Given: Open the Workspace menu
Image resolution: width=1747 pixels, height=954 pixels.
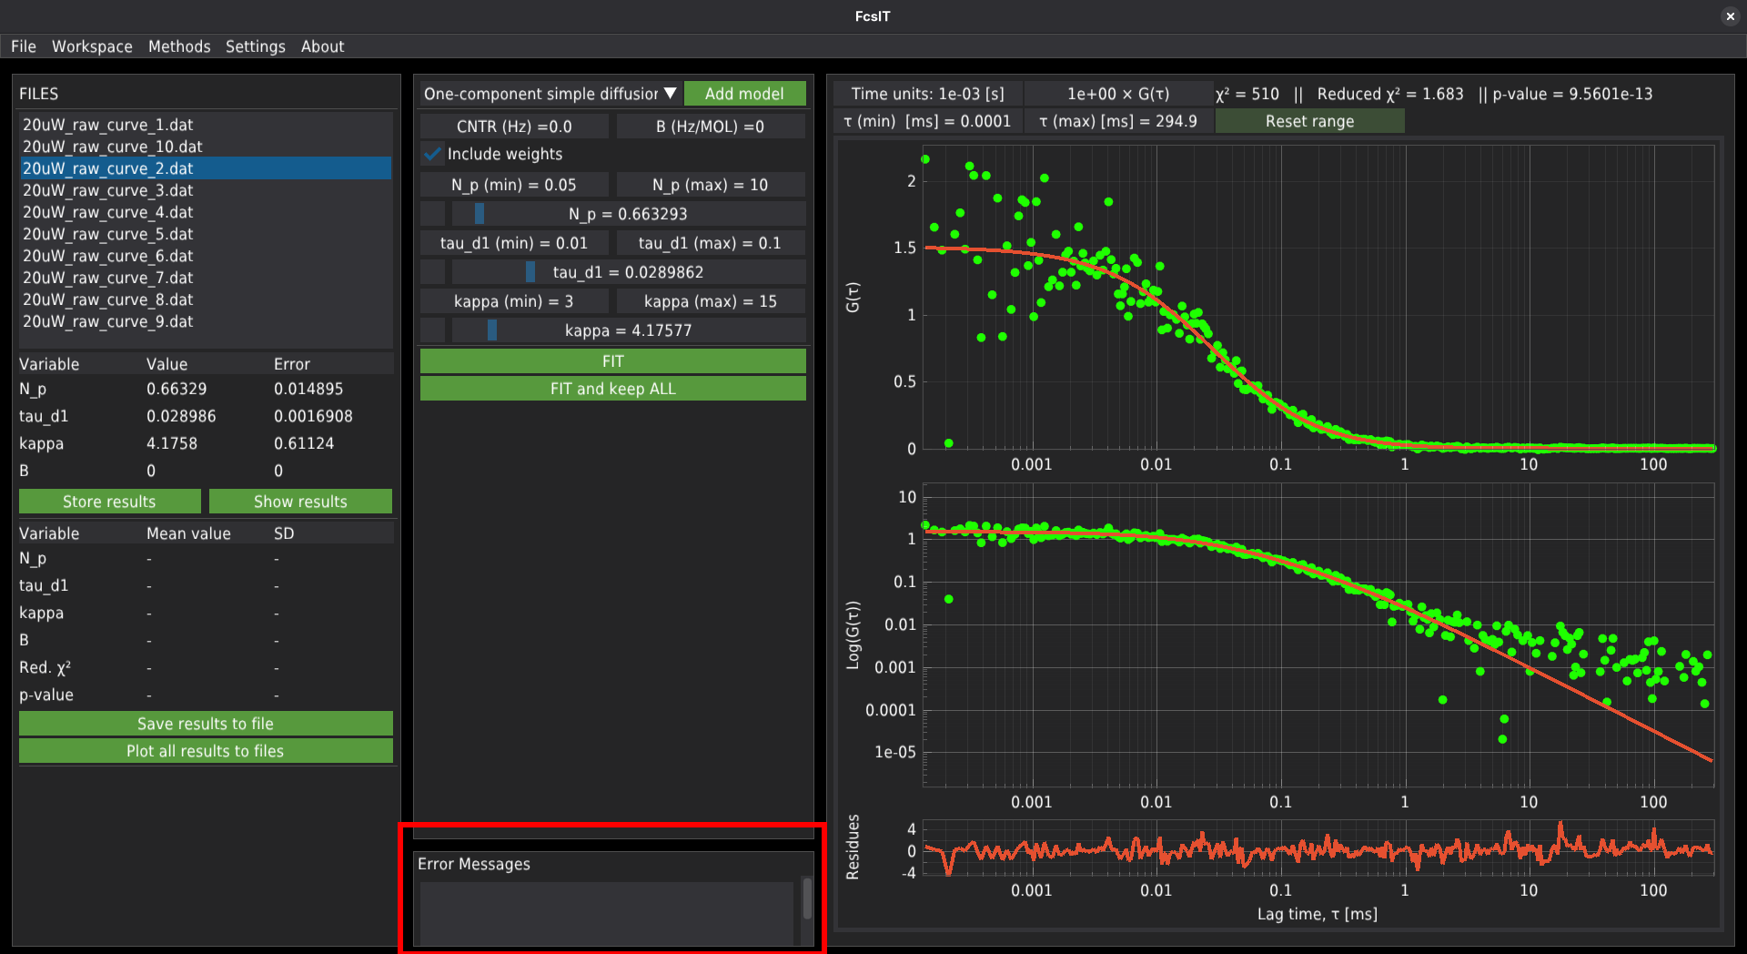Looking at the screenshot, I should (92, 46).
